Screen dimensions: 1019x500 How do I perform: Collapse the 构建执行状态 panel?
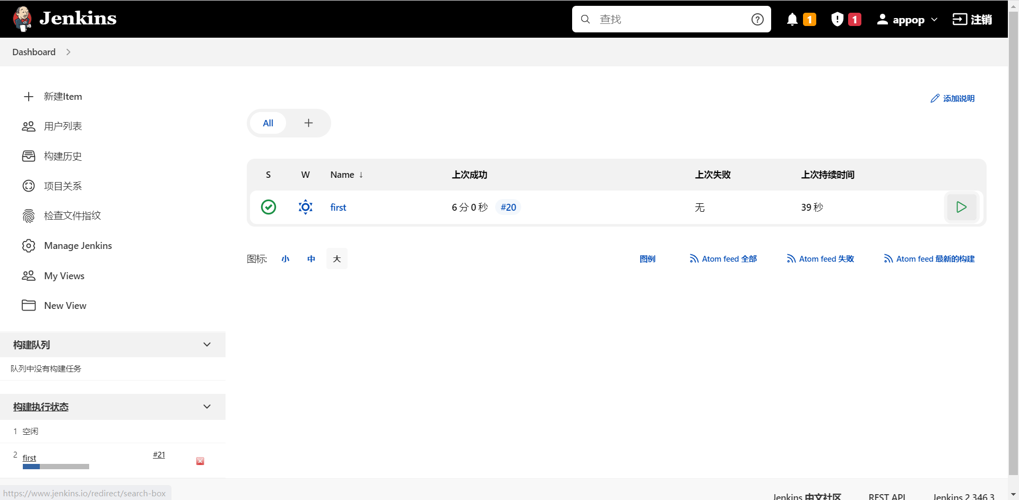(207, 407)
